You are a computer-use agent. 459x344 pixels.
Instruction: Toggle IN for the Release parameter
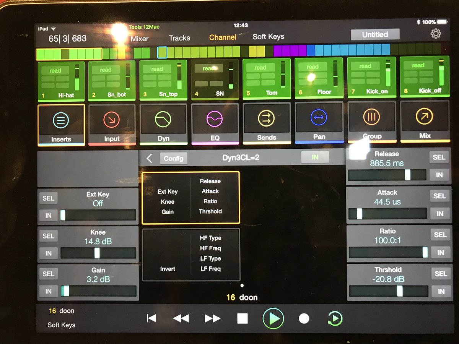[x=439, y=175]
